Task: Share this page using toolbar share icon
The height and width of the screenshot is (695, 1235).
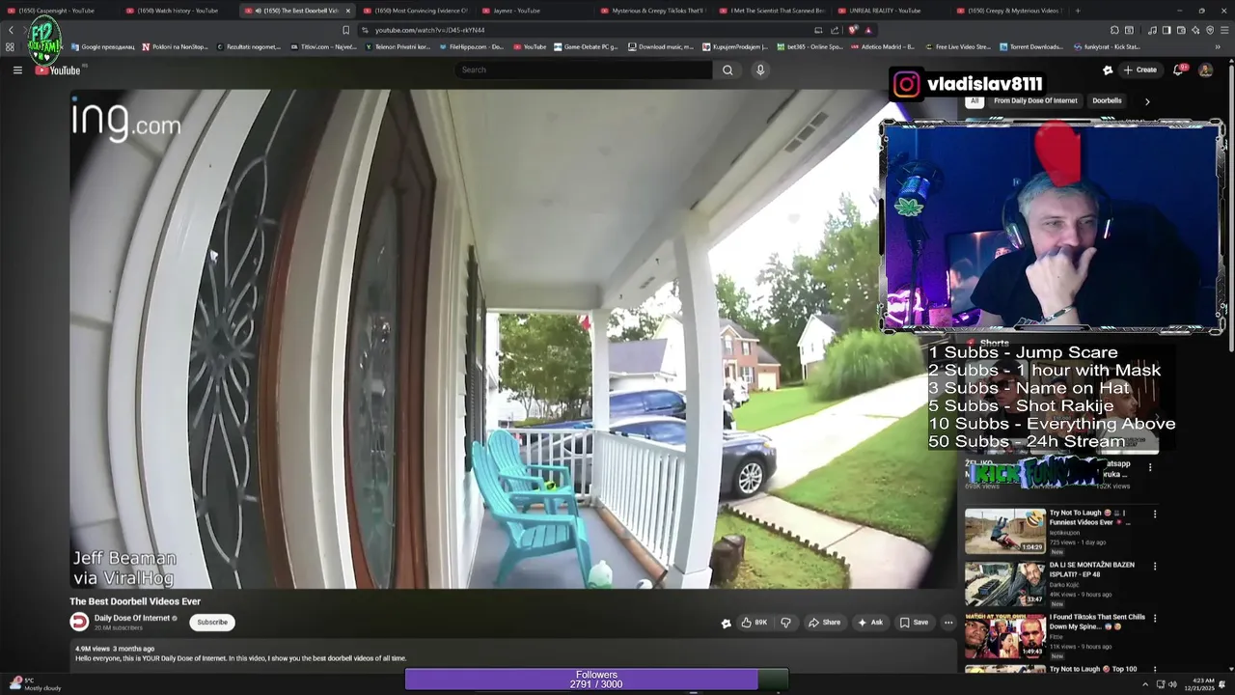Action: (835, 30)
